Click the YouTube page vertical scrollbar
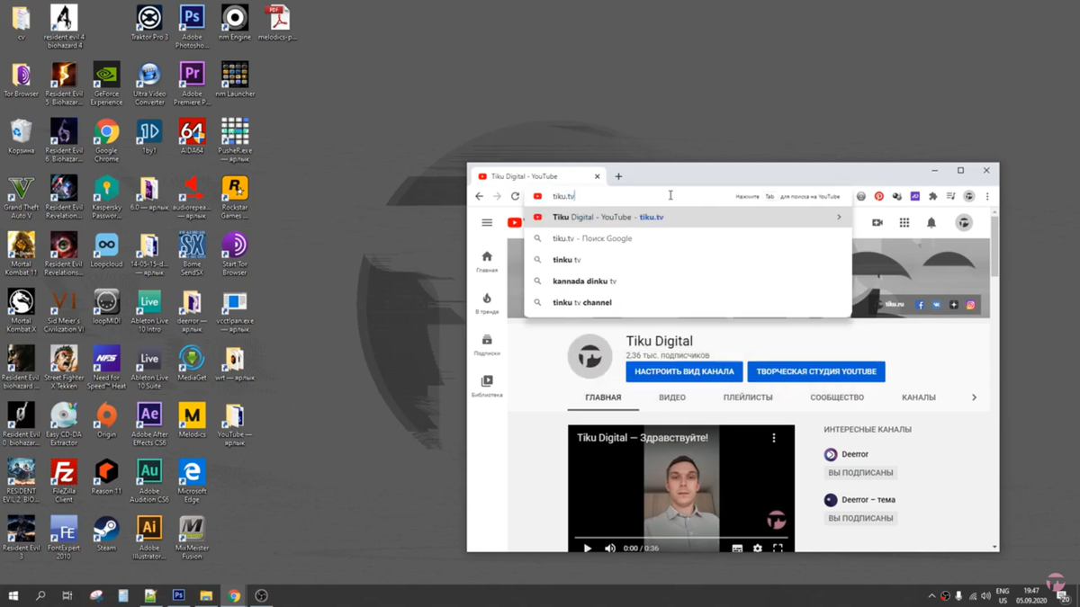Screen dimensions: 1080x607 click(x=994, y=246)
